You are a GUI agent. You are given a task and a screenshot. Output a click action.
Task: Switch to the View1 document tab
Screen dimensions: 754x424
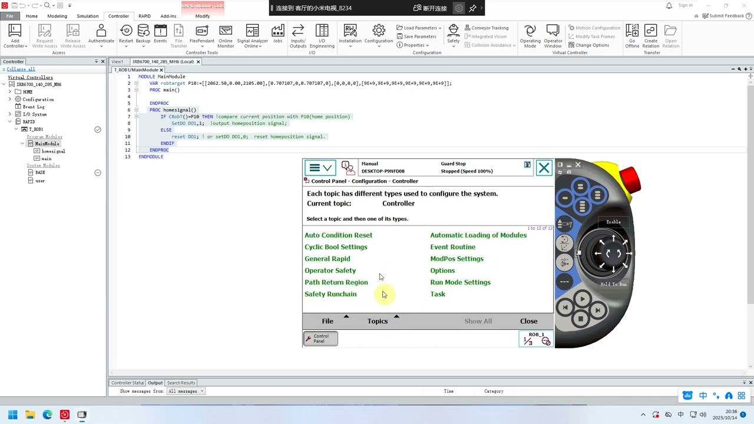tap(117, 61)
